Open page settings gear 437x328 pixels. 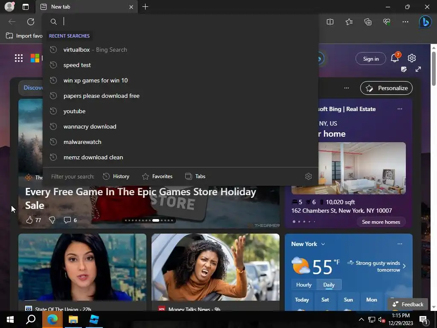tap(412, 58)
